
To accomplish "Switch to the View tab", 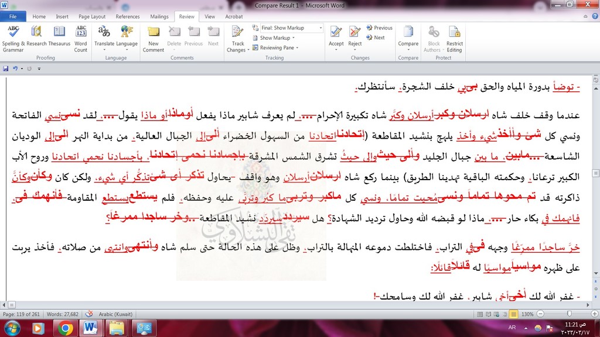I will tap(210, 16).
